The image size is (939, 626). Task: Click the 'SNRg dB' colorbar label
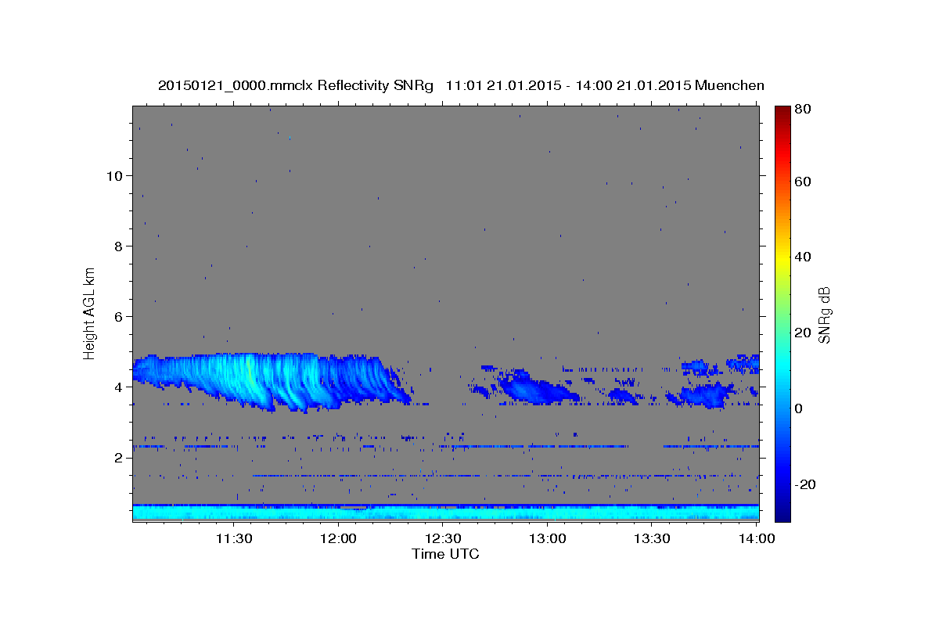[824, 314]
